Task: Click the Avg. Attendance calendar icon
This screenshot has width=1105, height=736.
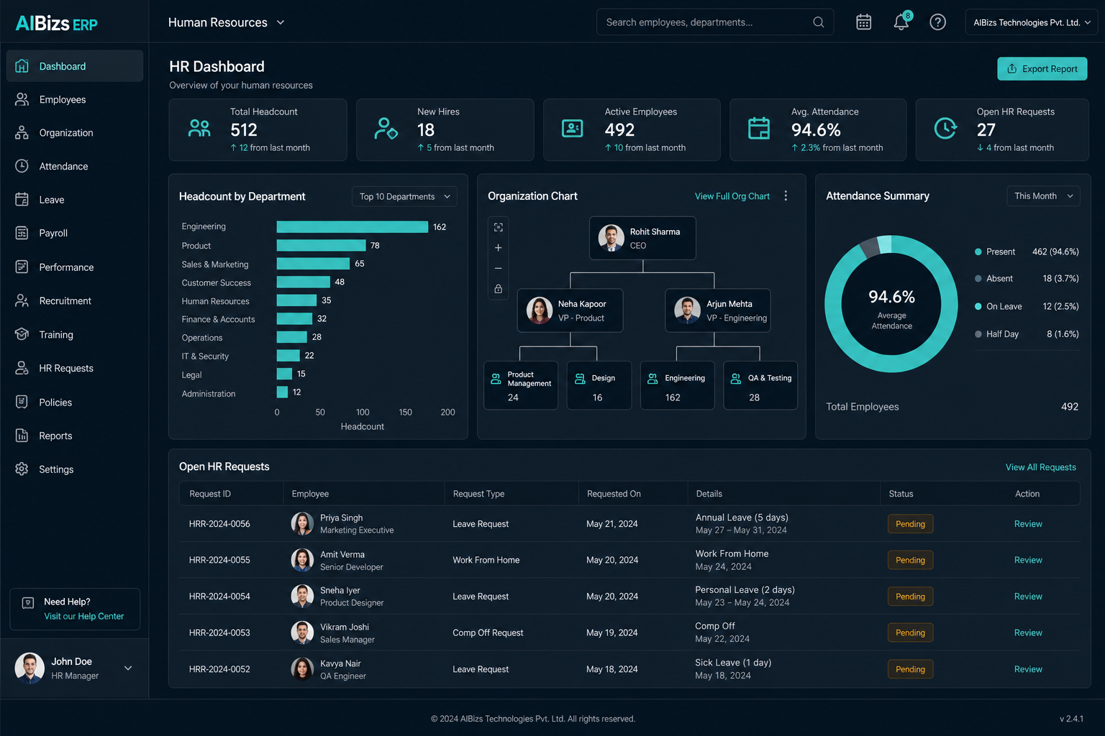Action: tap(759, 129)
